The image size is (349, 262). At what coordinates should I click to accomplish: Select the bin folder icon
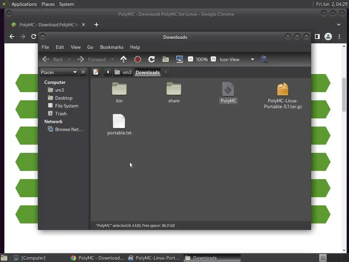pos(119,89)
